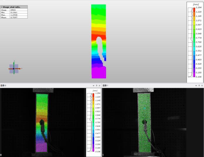Viewport: 204px width, 157px height.
Task: Click the [mm] unit label in 图像 0 legend
Action: pyautogui.click(x=95, y=91)
